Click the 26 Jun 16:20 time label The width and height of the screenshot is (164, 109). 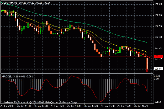[141, 106]
